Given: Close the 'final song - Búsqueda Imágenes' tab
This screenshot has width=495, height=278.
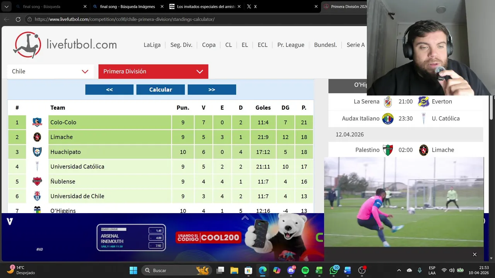Looking at the screenshot, I should click(162, 7).
